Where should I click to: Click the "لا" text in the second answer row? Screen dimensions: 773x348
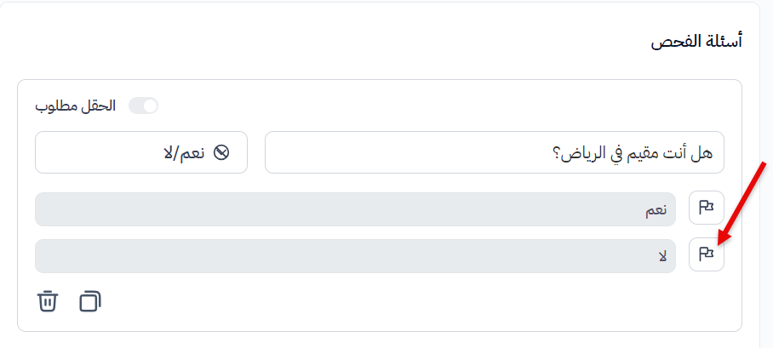tap(662, 256)
